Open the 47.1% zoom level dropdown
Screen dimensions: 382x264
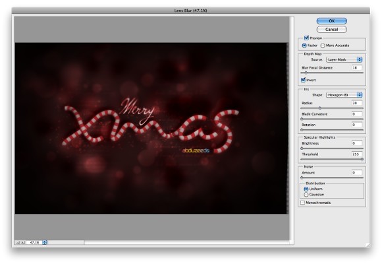[45, 242]
